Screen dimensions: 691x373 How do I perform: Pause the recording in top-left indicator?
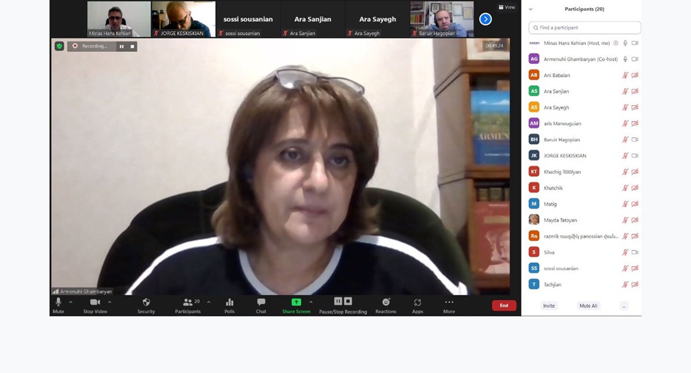point(122,46)
